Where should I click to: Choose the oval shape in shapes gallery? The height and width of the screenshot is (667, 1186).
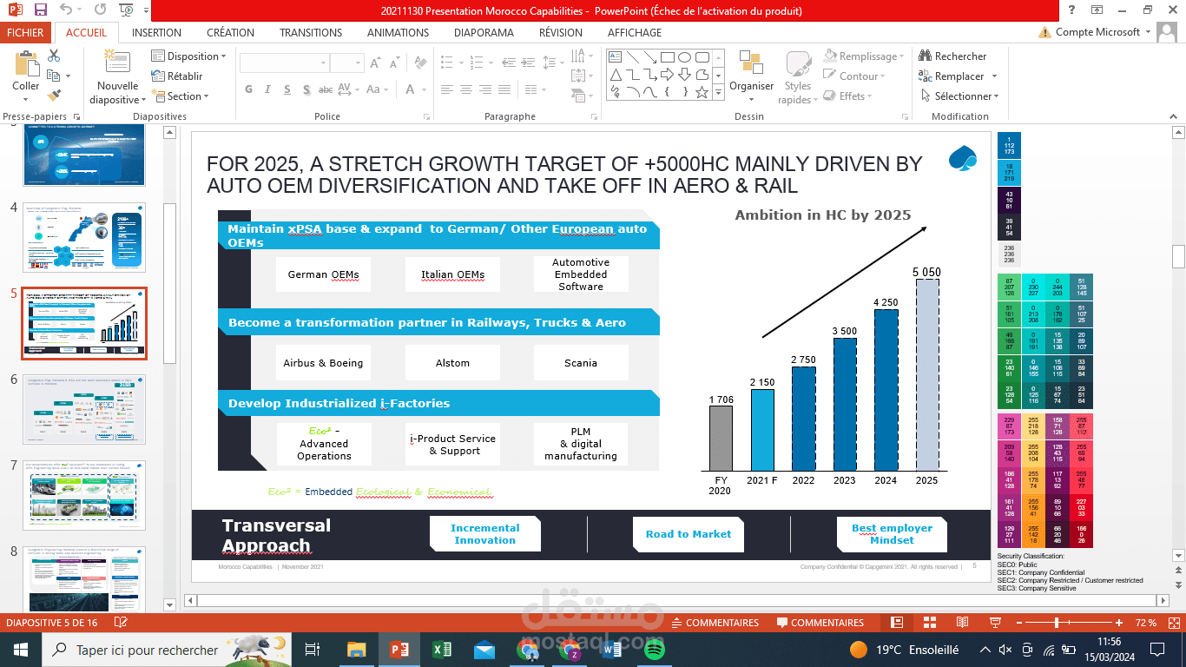tap(685, 57)
